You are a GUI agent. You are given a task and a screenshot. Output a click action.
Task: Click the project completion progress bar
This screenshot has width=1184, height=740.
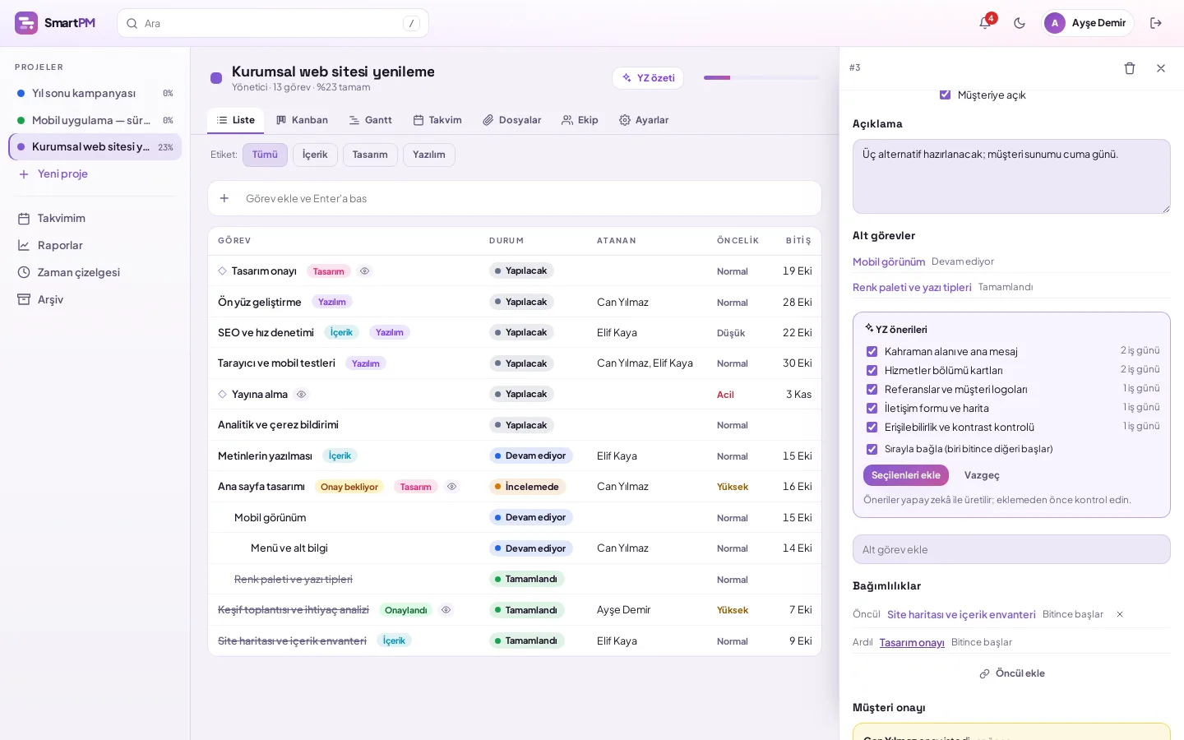pos(761,78)
